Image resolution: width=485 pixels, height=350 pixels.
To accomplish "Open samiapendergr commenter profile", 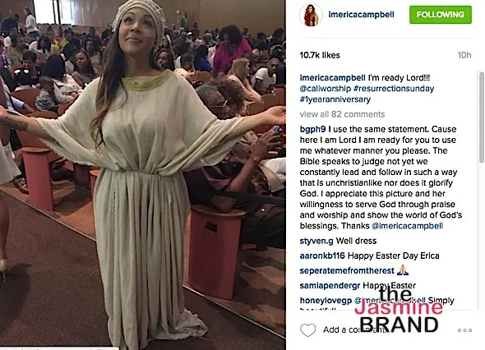I will (x=330, y=285).
